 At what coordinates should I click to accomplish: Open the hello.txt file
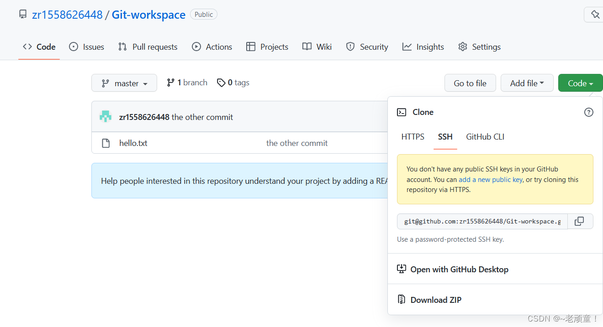click(133, 143)
